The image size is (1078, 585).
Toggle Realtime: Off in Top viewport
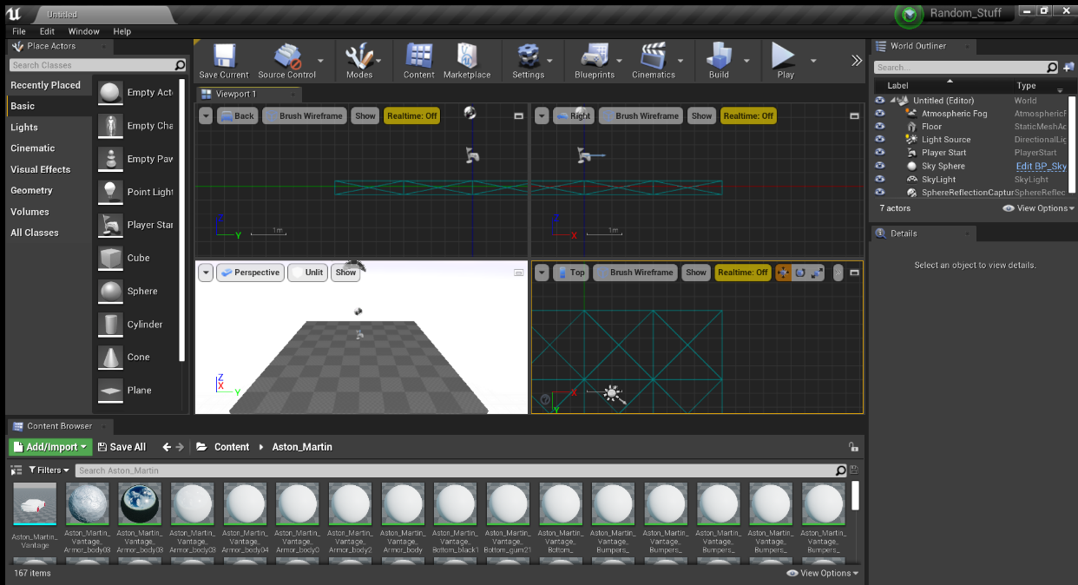pos(742,273)
